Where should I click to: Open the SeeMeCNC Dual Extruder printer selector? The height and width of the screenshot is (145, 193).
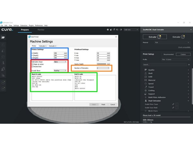(x=167, y=30)
